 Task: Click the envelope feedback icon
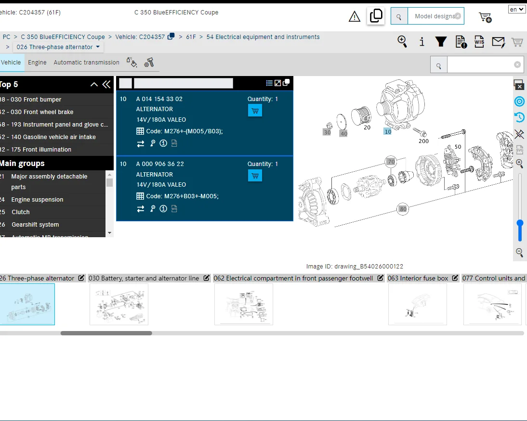[x=498, y=42]
